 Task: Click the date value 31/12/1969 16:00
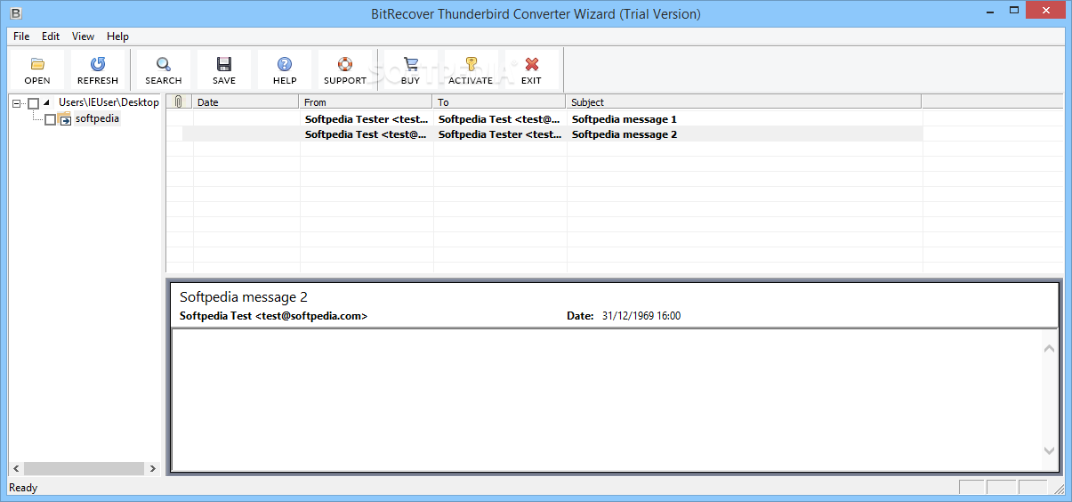(x=641, y=316)
